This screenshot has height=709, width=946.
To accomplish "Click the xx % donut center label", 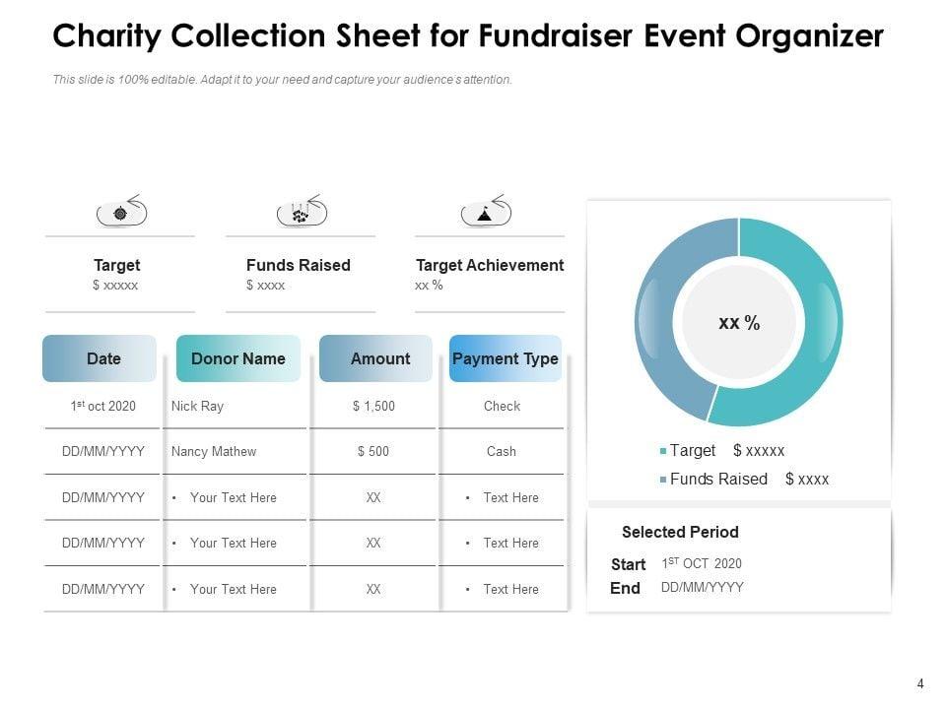I will click(739, 323).
